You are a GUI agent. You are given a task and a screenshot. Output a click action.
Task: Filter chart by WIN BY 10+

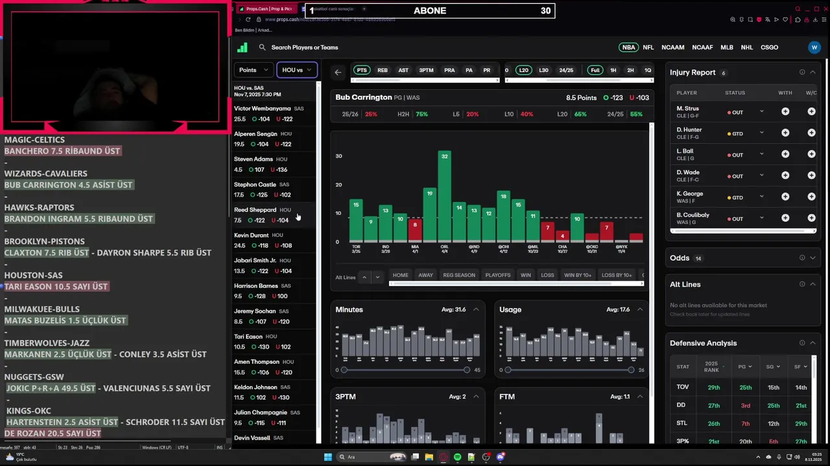[x=578, y=275]
